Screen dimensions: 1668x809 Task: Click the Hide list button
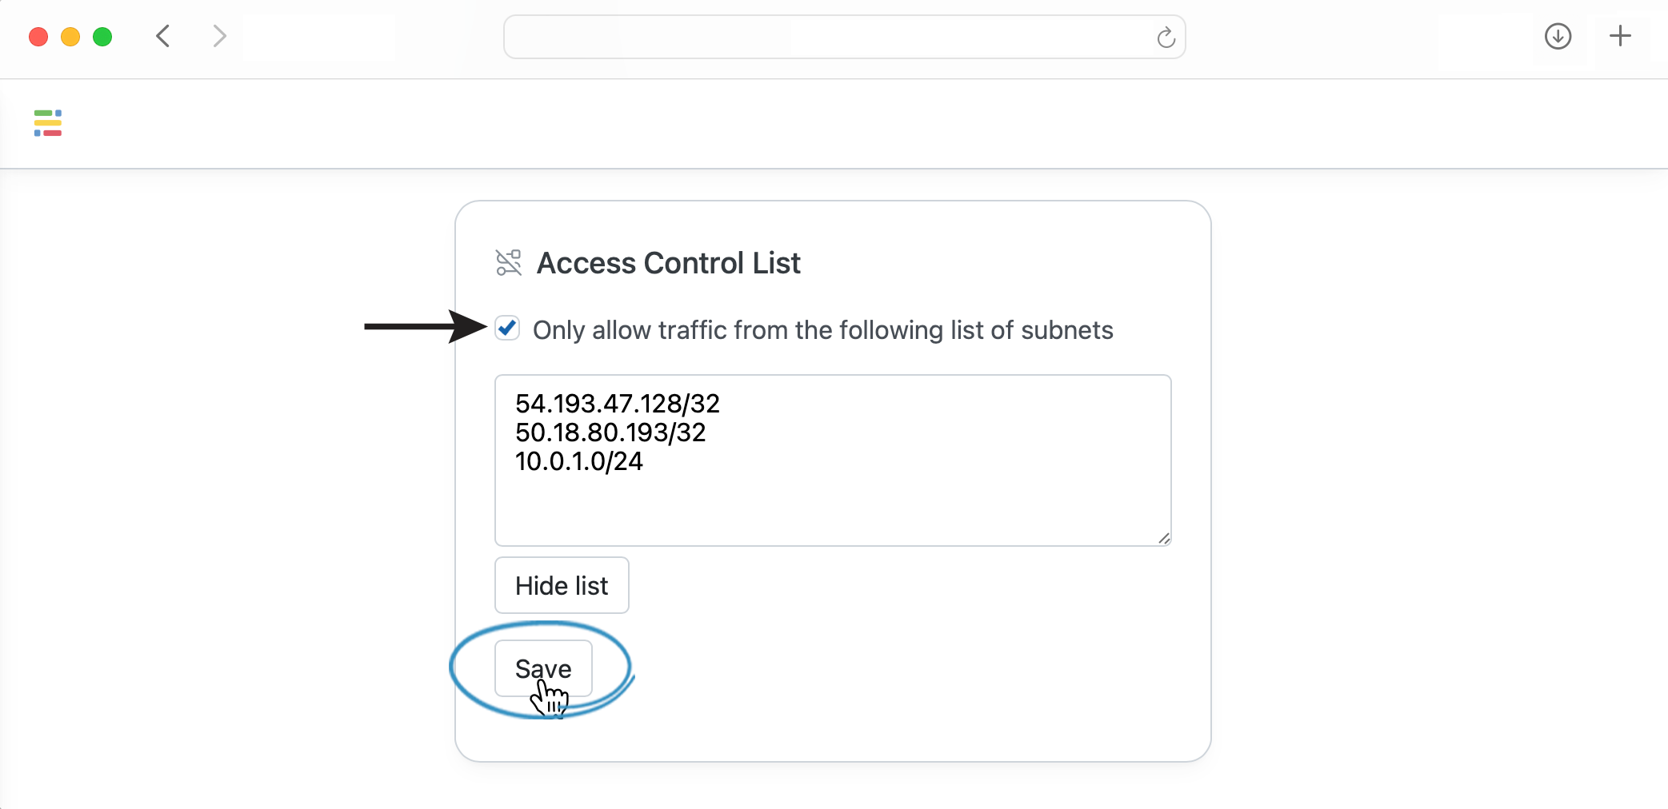562,585
